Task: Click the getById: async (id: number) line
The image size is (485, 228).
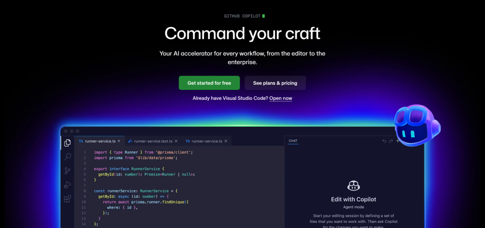Action: click(x=134, y=196)
